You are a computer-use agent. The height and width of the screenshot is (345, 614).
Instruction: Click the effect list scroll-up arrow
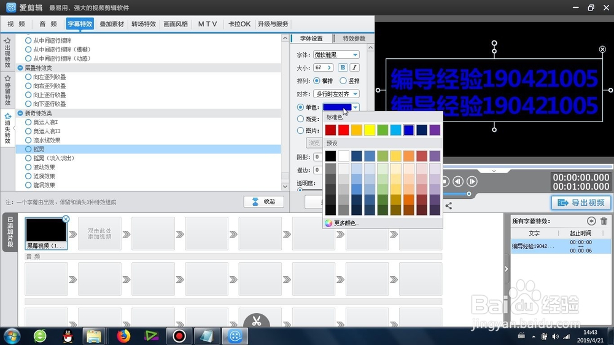(285, 39)
